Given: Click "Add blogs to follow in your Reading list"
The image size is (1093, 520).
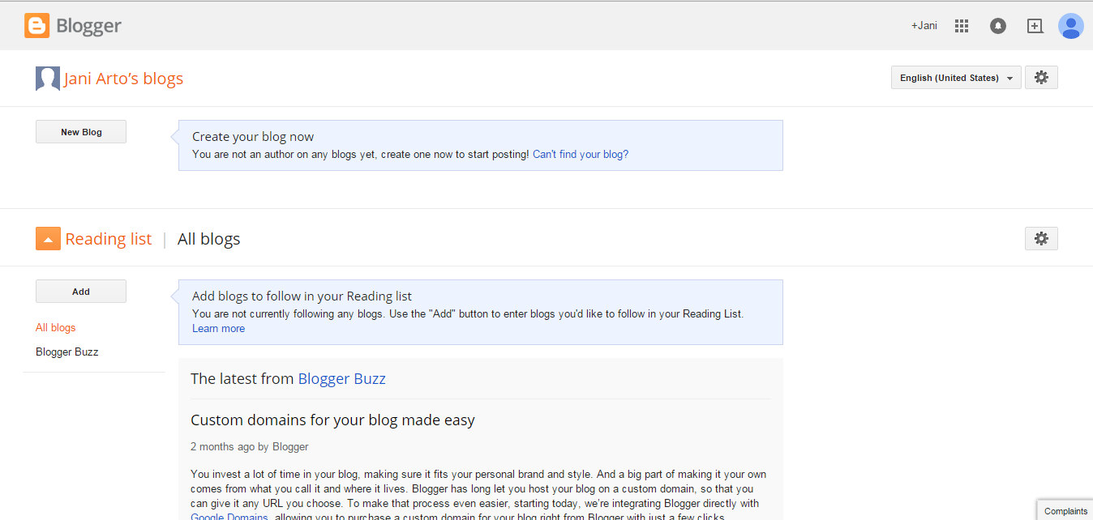Looking at the screenshot, I should (x=302, y=296).
